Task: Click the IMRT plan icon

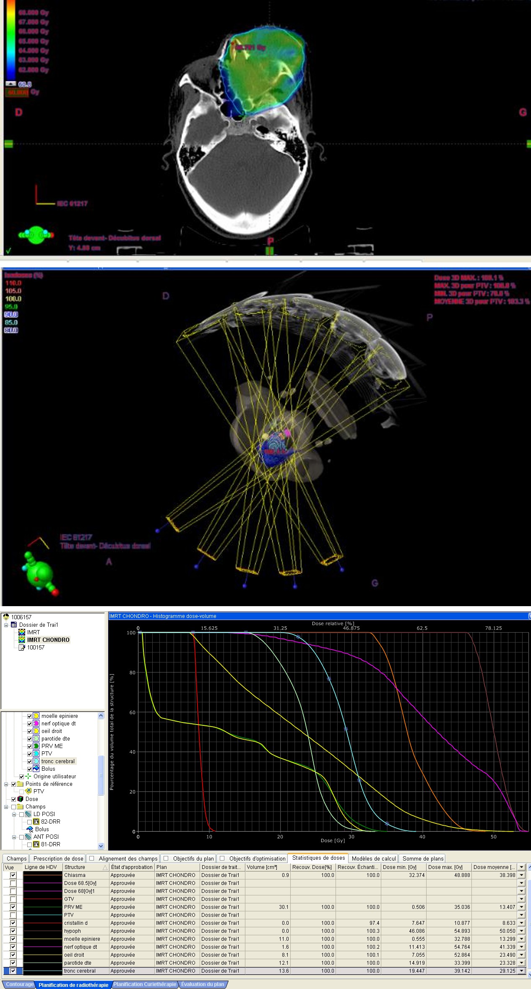Action: pyautogui.click(x=22, y=632)
